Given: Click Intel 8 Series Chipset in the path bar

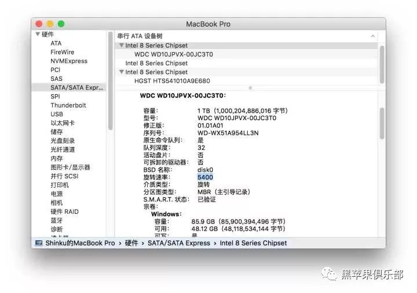Looking at the screenshot, I should (253, 243).
